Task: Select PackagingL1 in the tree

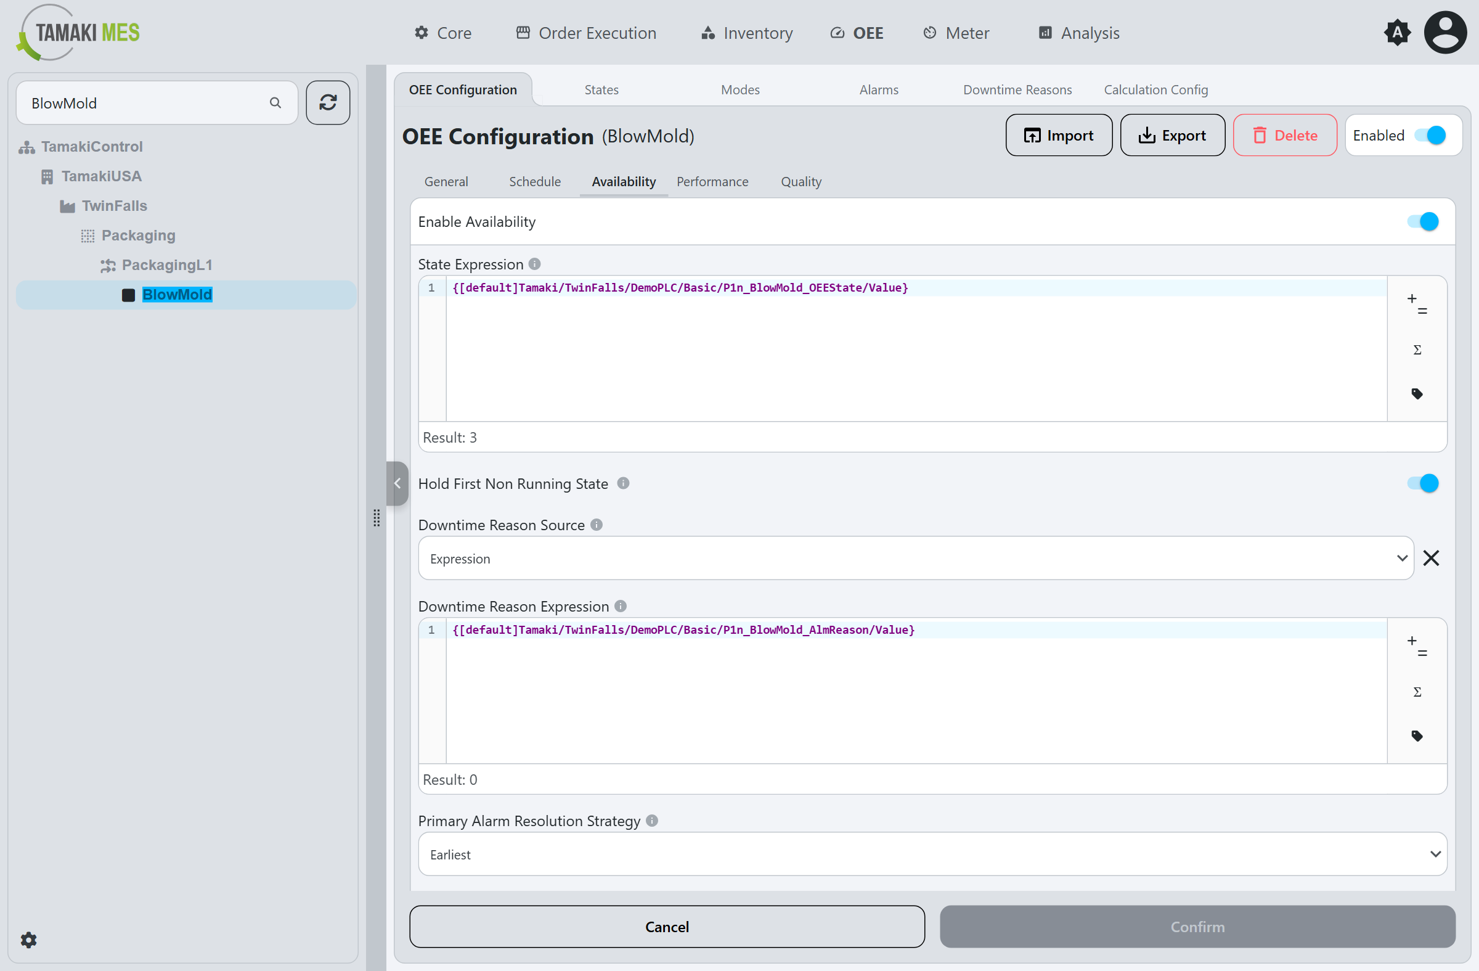Action: [x=166, y=265]
